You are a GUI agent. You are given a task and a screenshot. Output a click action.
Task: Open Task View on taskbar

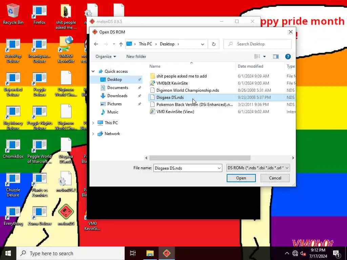(x=132, y=253)
